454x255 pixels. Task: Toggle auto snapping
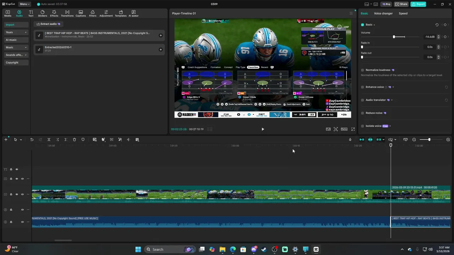370,140
